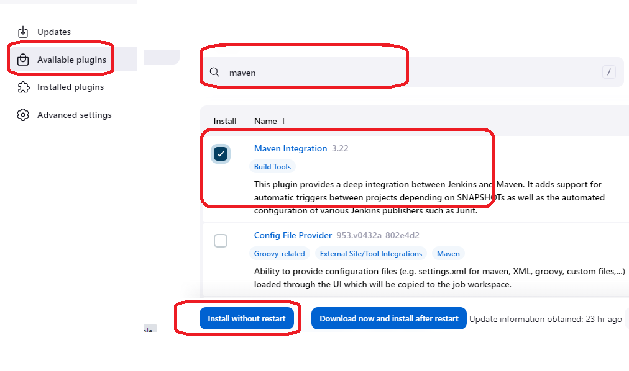Click the search magnifier icon
The width and height of the screenshot is (629, 371).
(x=214, y=72)
